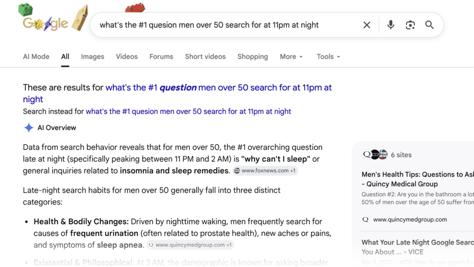Select bold text "why can't I sleep"
The image size is (474, 267).
tap(276, 159)
